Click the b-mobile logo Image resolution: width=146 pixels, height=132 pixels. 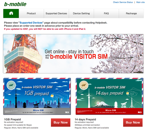[15, 4]
